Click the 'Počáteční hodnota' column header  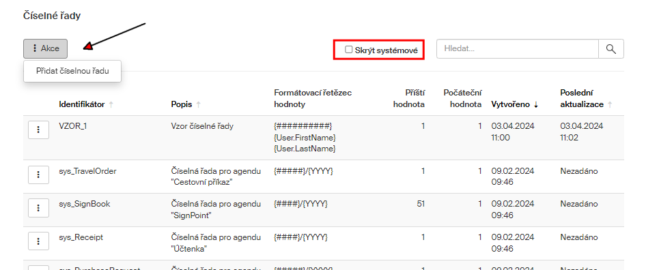[463, 99]
